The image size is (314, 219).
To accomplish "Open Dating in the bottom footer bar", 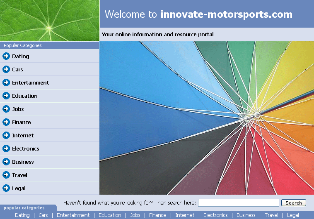I will click(x=22, y=215).
